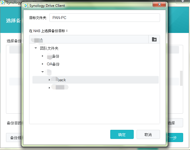This screenshot has width=190, height=150.
Task: Click the 目标文件夹 field containing PAN-PC
Action: (105, 18)
